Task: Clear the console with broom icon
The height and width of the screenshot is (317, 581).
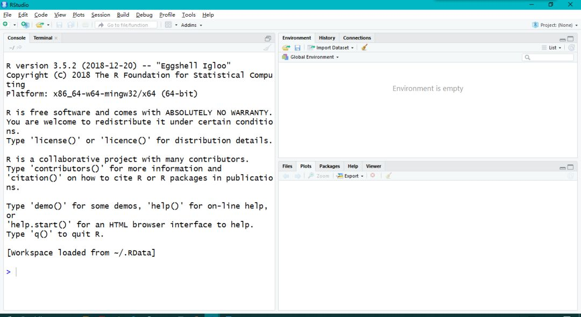Action: tap(267, 47)
